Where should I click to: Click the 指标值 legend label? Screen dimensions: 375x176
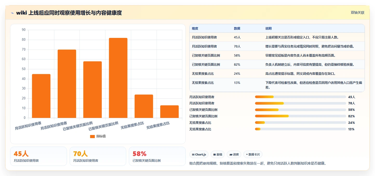pyautogui.click(x=101, y=136)
